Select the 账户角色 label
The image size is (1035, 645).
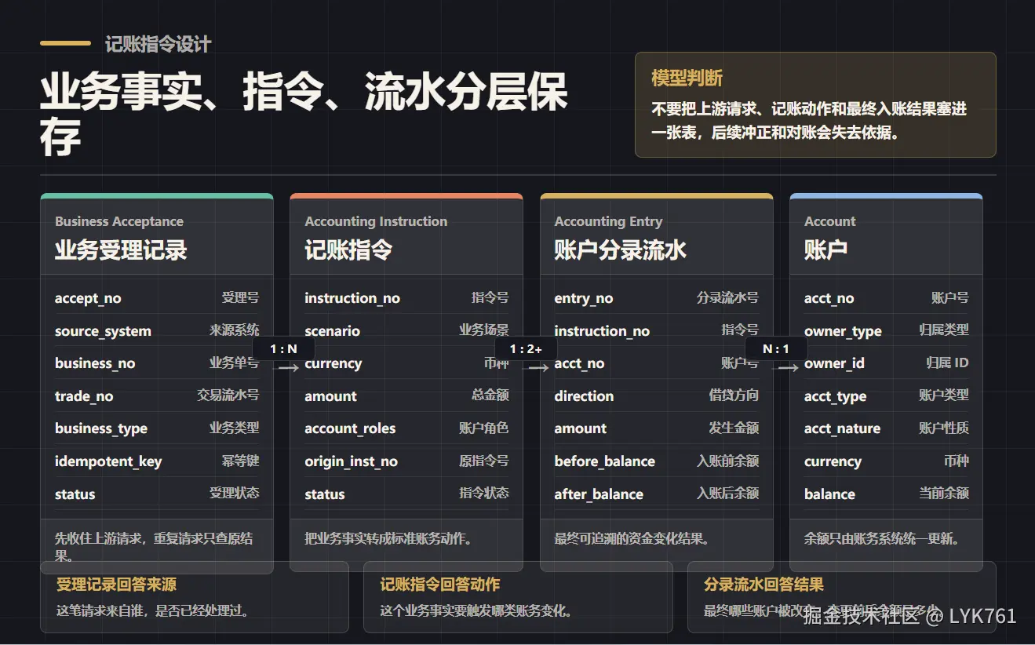click(x=484, y=428)
